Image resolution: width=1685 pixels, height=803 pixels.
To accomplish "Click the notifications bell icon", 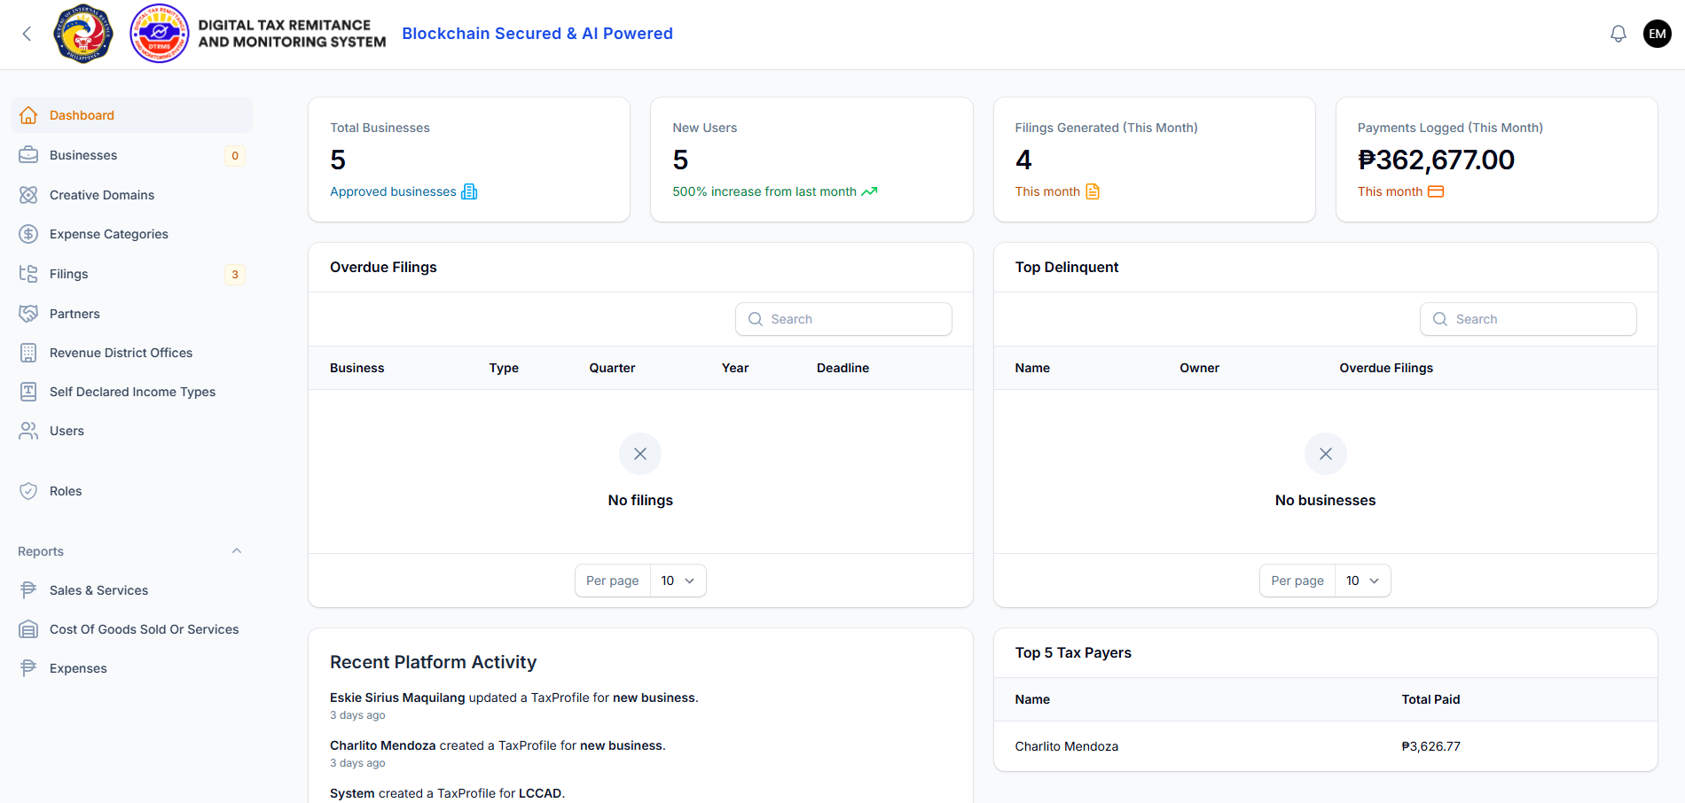I will (1618, 33).
